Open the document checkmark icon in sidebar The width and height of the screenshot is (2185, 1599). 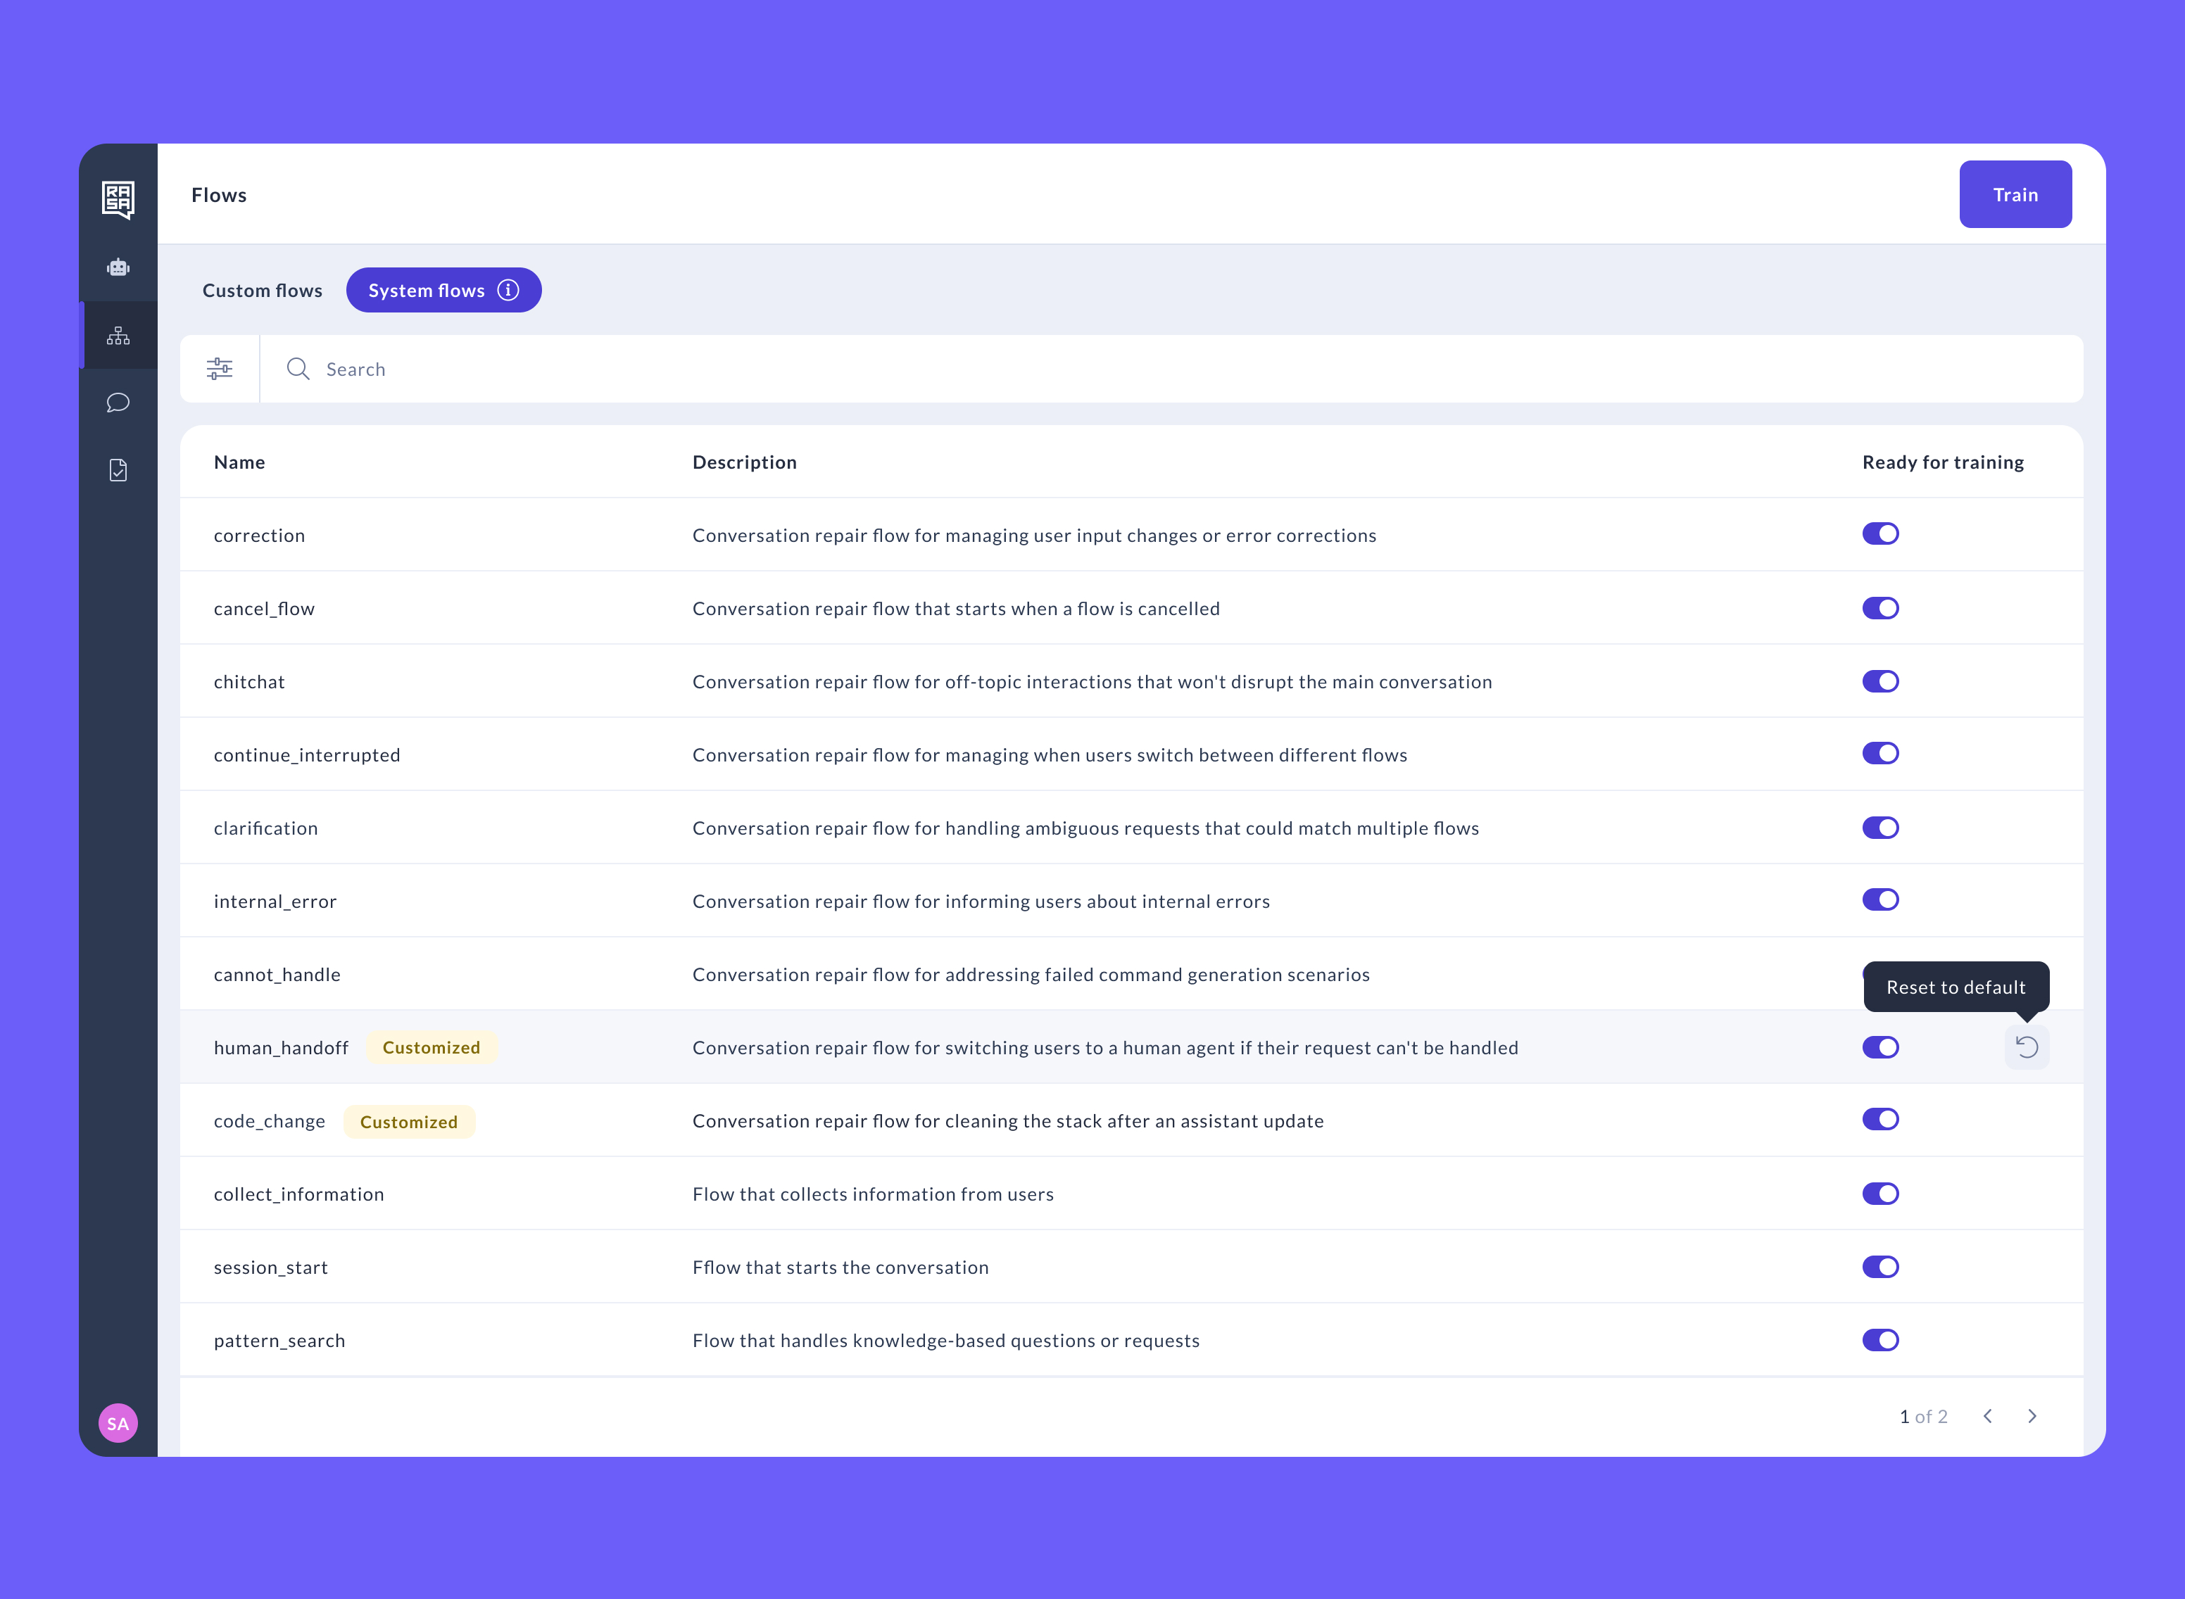coord(118,470)
